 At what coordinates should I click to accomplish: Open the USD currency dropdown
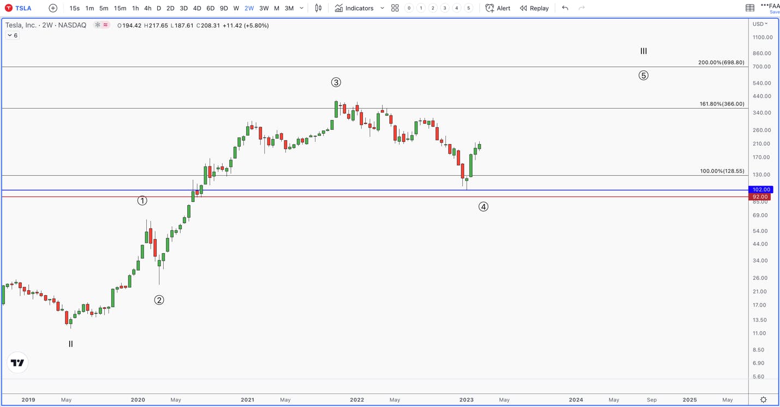click(x=760, y=24)
